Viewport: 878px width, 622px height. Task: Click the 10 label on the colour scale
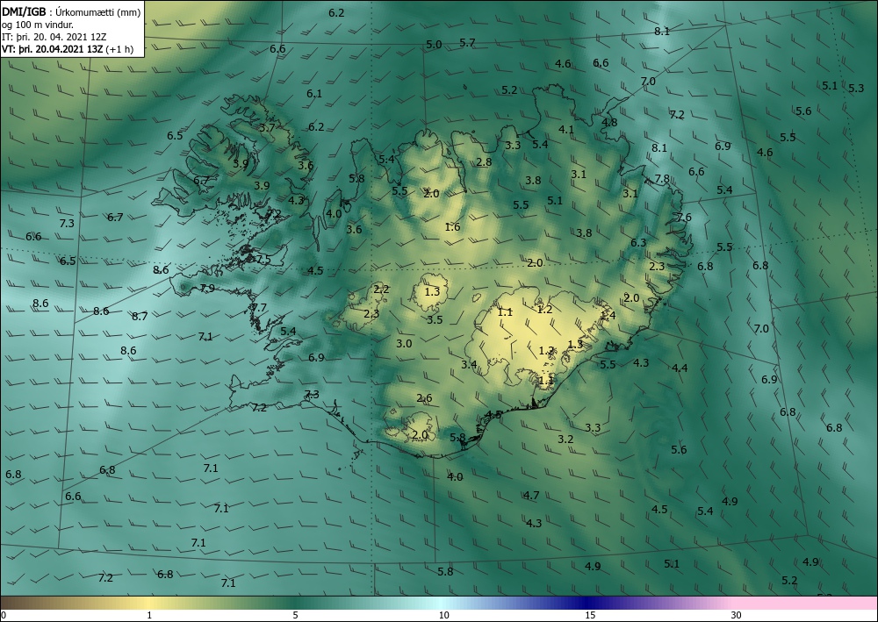443,616
